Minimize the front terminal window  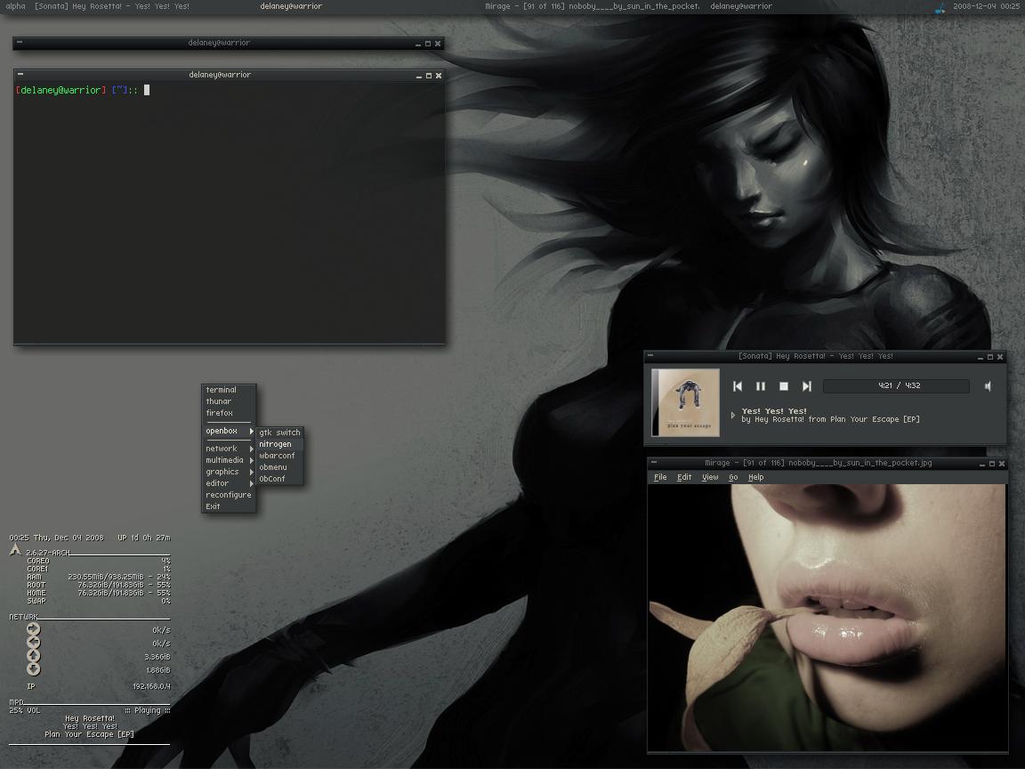419,76
